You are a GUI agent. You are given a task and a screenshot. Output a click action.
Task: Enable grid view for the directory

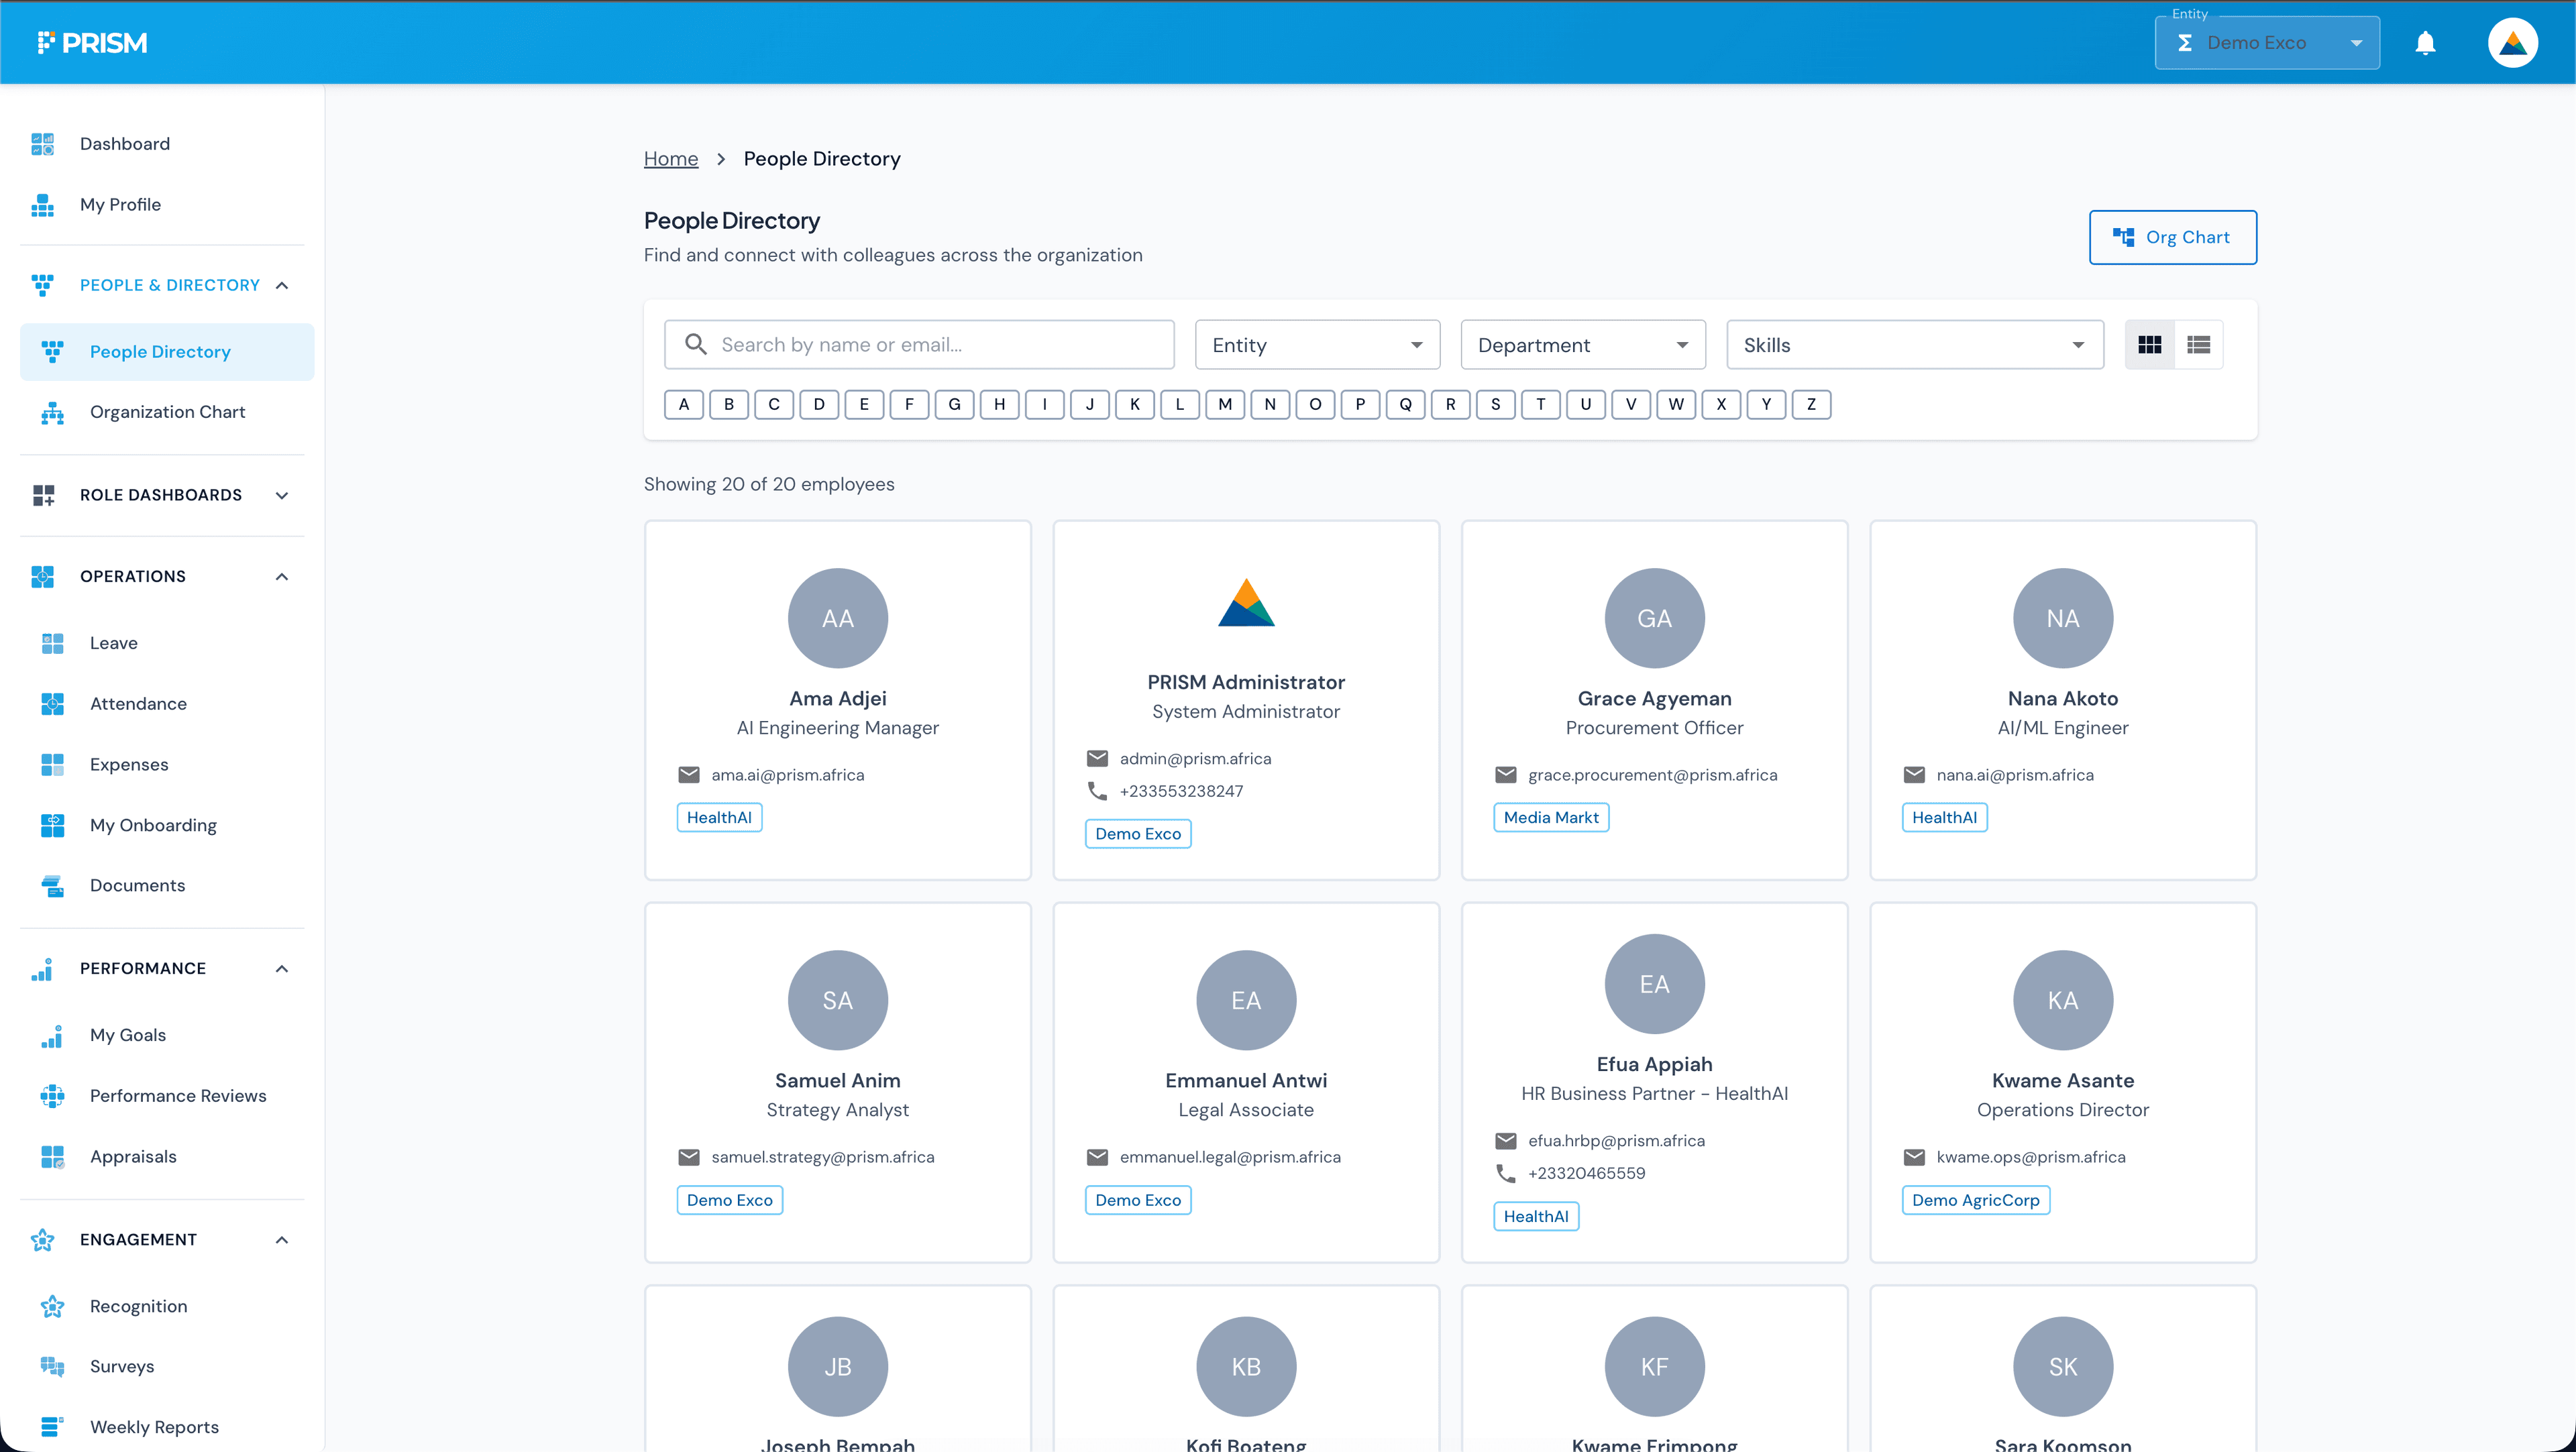tap(2149, 344)
